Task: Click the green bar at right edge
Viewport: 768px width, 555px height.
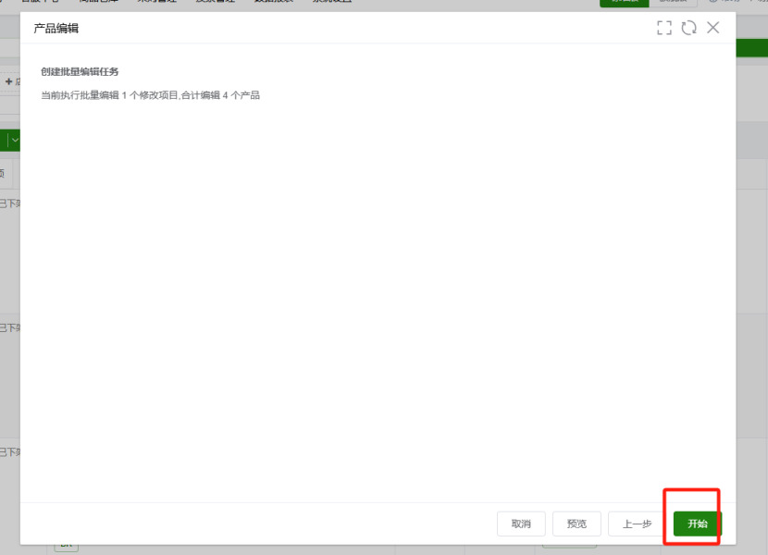Action: [752, 48]
